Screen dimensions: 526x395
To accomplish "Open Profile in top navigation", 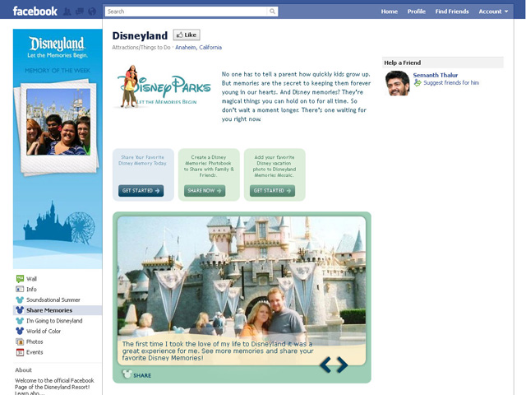I will coord(417,12).
